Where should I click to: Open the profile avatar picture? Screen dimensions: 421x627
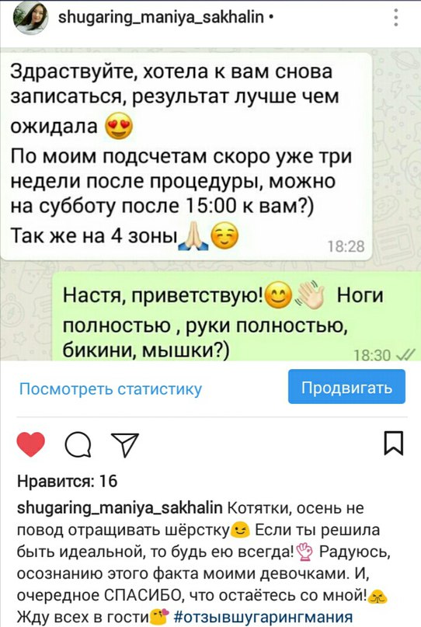point(31,18)
